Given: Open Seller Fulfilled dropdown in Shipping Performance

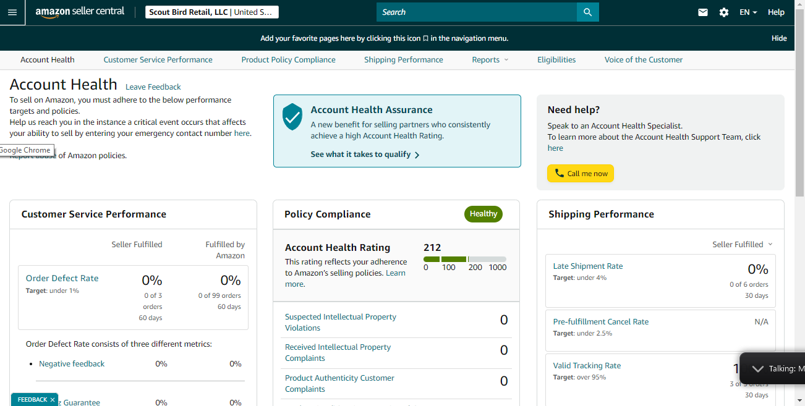Looking at the screenshot, I should [x=743, y=244].
